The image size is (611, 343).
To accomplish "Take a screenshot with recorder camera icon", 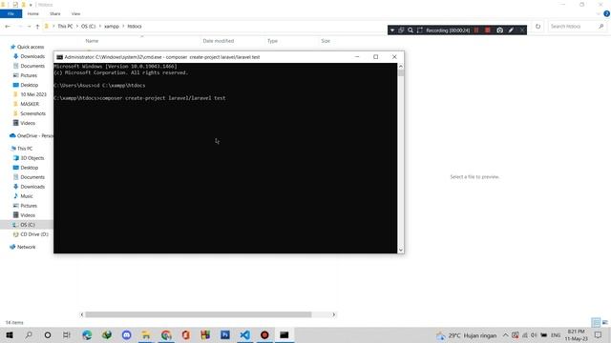I will coord(499,30).
